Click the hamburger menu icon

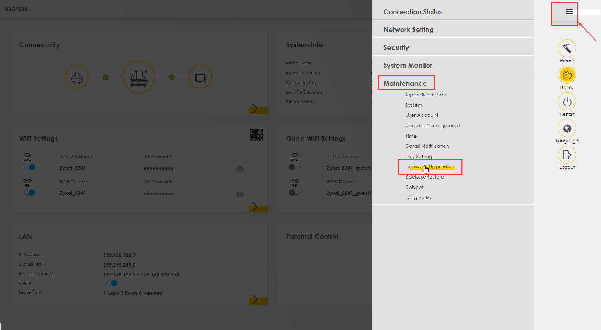[x=569, y=12]
